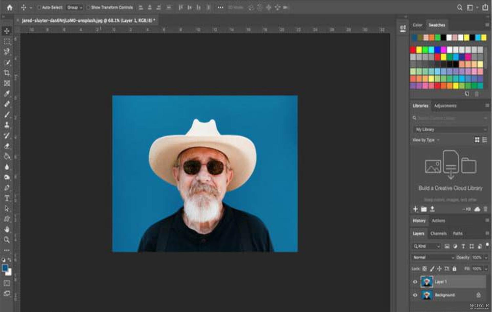Toggle lock all padlock in Layers panel
Viewport: 492px width, 312px height.
[x=454, y=269]
